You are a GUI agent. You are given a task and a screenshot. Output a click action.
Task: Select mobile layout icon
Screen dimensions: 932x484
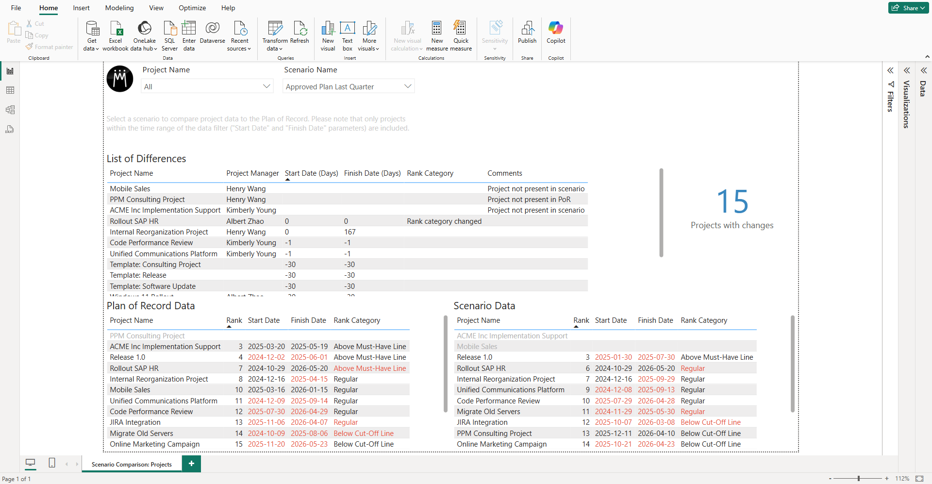click(x=52, y=463)
